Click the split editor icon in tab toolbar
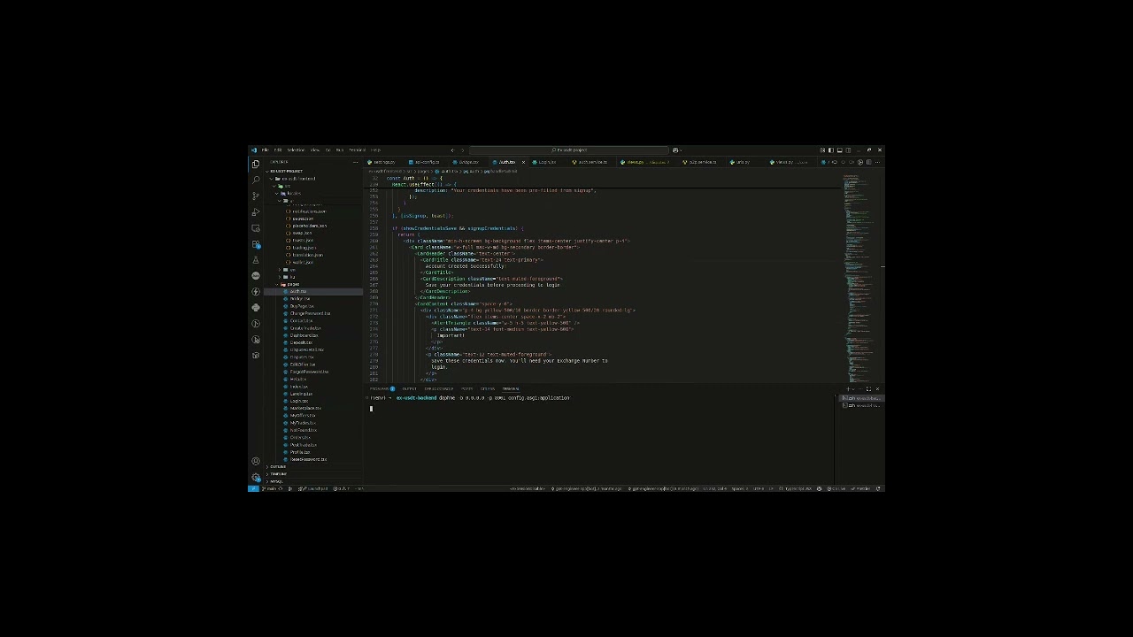The height and width of the screenshot is (637, 1133). click(868, 162)
